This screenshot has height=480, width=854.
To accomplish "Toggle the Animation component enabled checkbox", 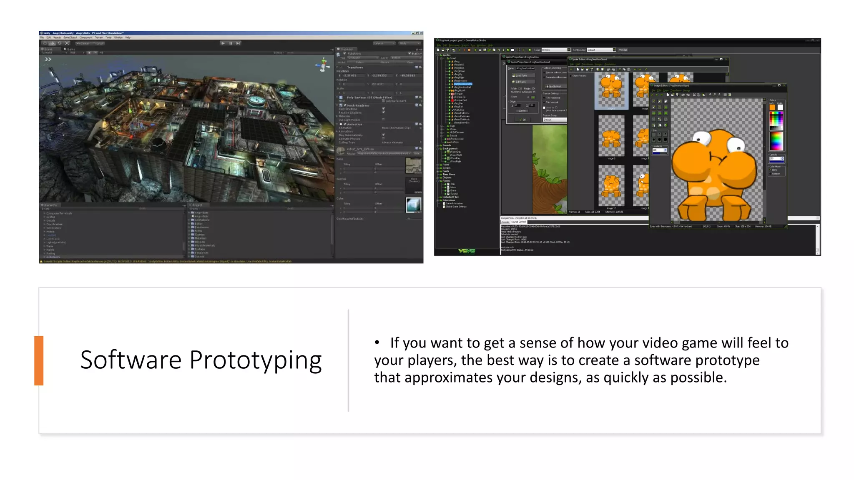I will (x=345, y=124).
